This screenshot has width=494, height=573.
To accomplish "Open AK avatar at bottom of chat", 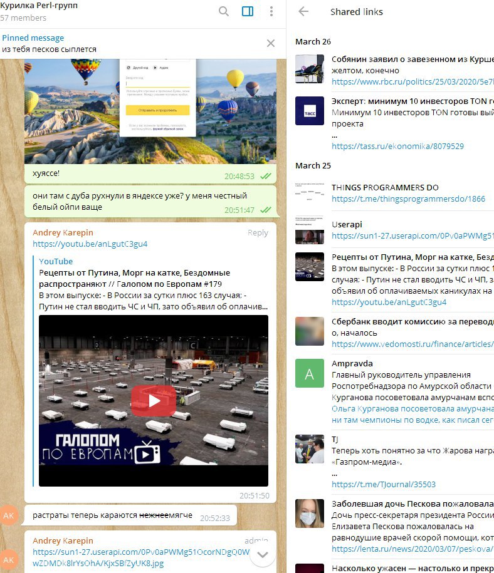I will pyautogui.click(x=9, y=560).
